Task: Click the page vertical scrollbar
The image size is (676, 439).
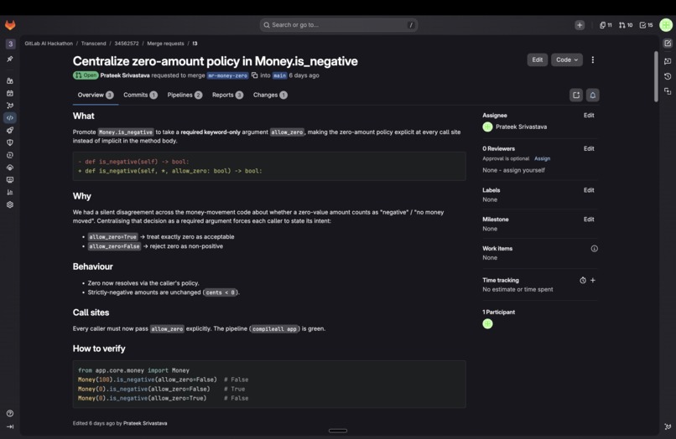Action: tap(656, 77)
